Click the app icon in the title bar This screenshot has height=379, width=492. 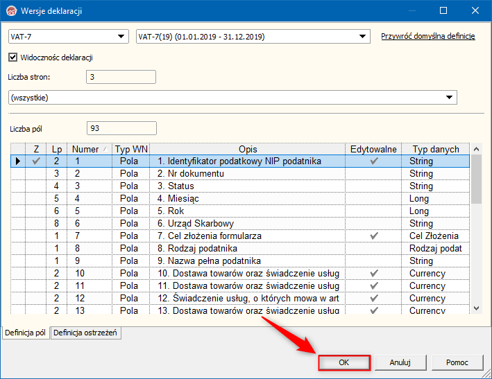pos(10,10)
